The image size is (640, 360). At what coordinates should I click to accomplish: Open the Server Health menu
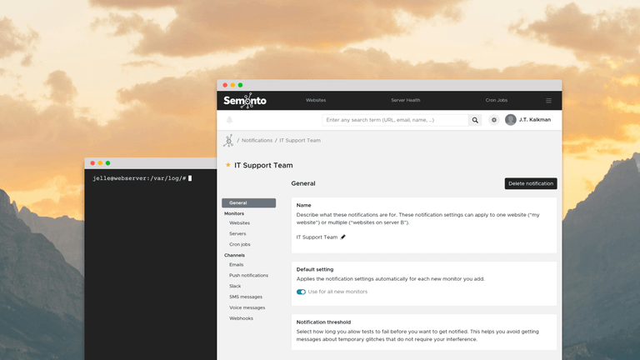click(x=405, y=100)
